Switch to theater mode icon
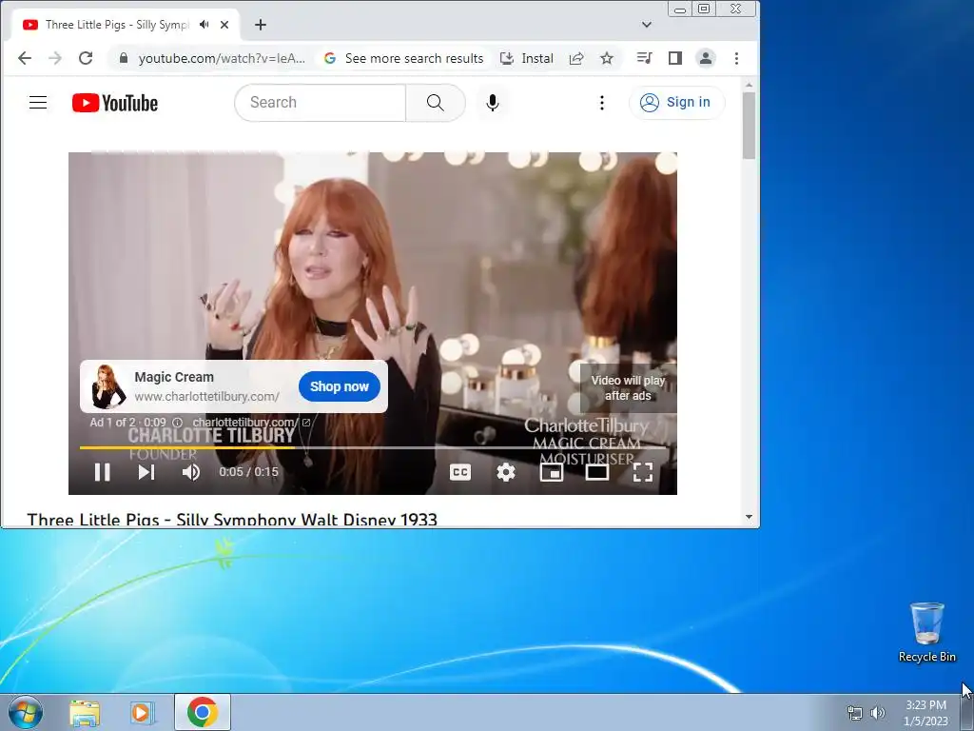Image resolution: width=974 pixels, height=731 pixels. click(597, 472)
